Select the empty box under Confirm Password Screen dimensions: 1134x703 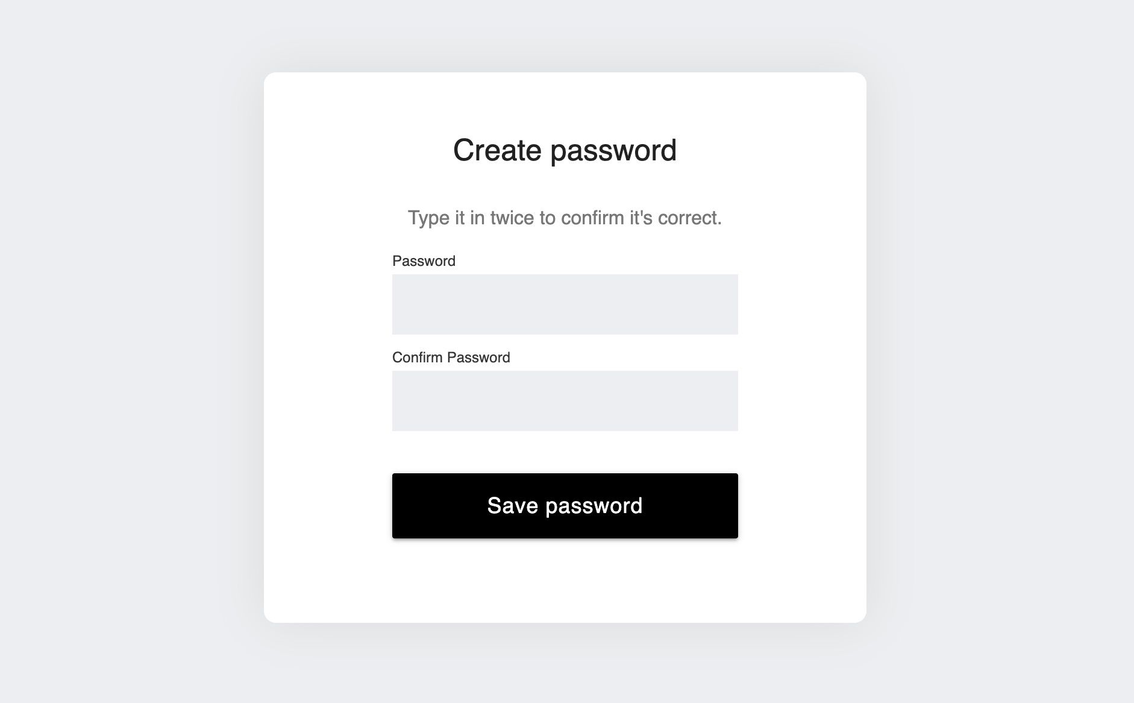(x=565, y=401)
